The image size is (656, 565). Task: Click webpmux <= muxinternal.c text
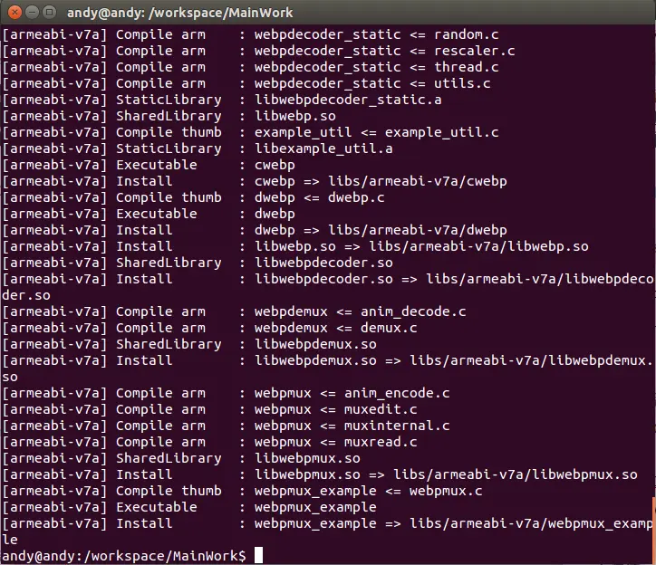pos(352,426)
